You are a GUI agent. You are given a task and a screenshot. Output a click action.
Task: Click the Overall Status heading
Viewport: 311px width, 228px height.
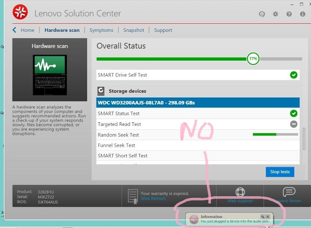121,46
